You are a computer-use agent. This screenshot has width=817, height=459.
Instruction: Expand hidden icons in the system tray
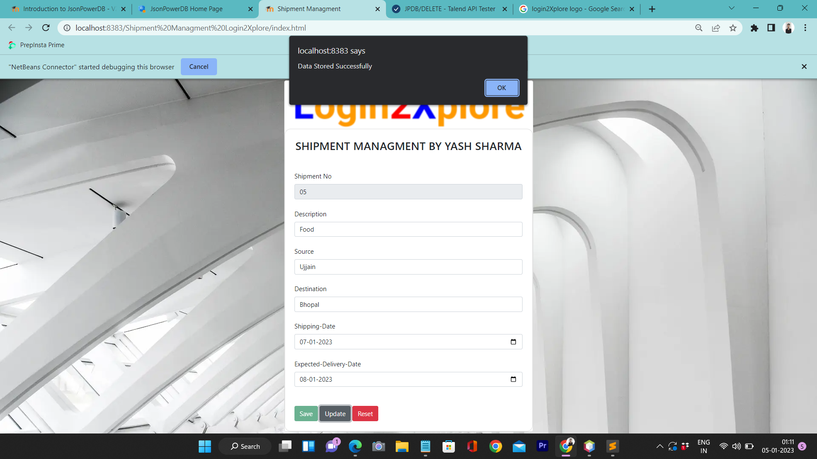tap(660, 446)
